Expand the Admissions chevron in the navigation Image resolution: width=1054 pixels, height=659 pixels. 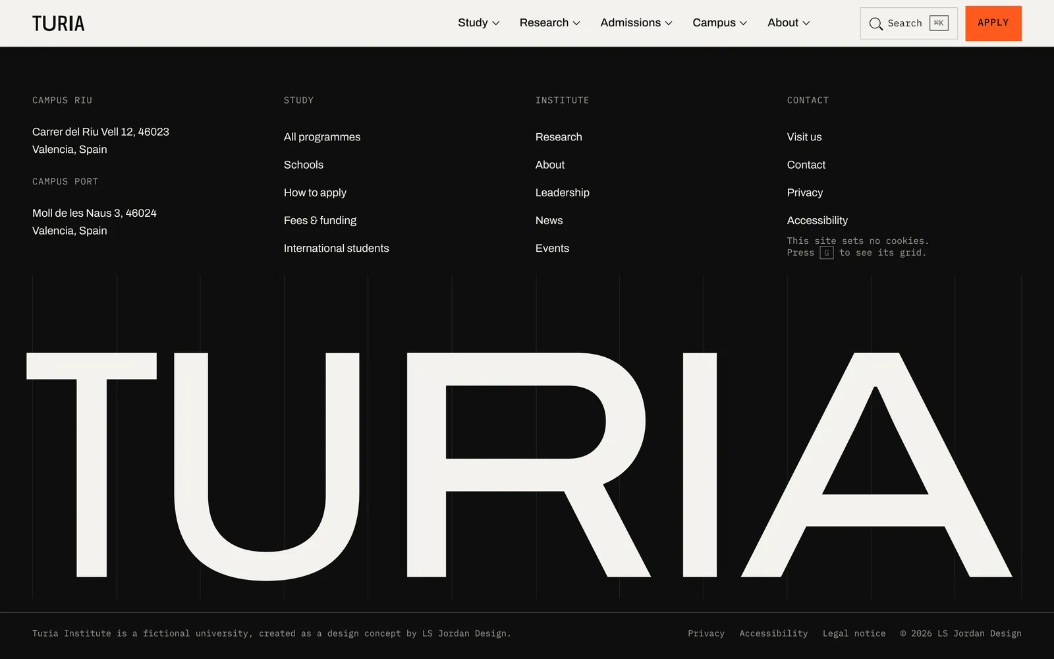(669, 23)
